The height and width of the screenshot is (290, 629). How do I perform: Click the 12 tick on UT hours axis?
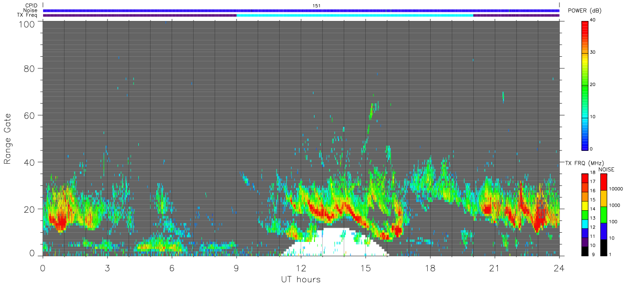tap(301, 268)
